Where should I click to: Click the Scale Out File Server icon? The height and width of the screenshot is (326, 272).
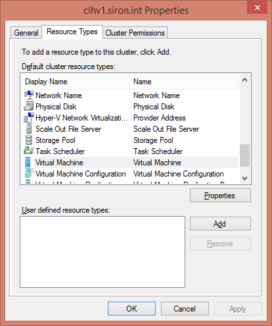(x=29, y=128)
